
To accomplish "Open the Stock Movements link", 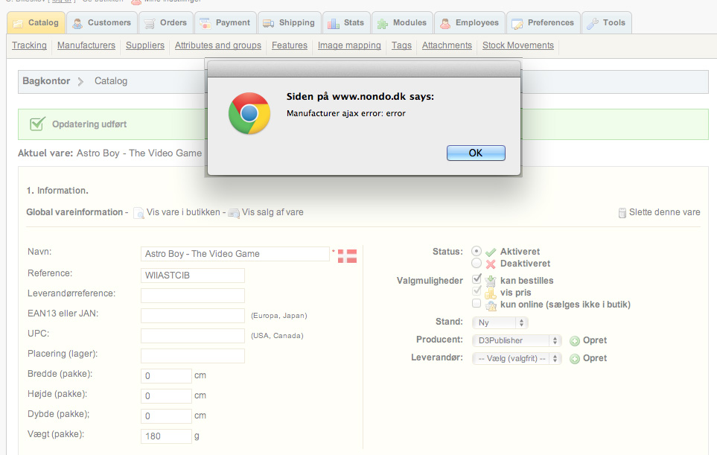I will pos(518,45).
